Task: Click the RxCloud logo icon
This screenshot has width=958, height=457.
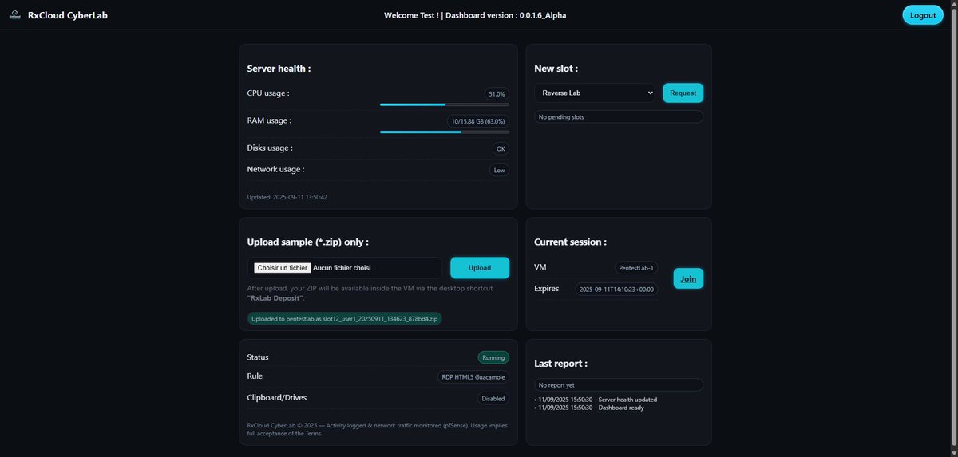Action: click(15, 15)
